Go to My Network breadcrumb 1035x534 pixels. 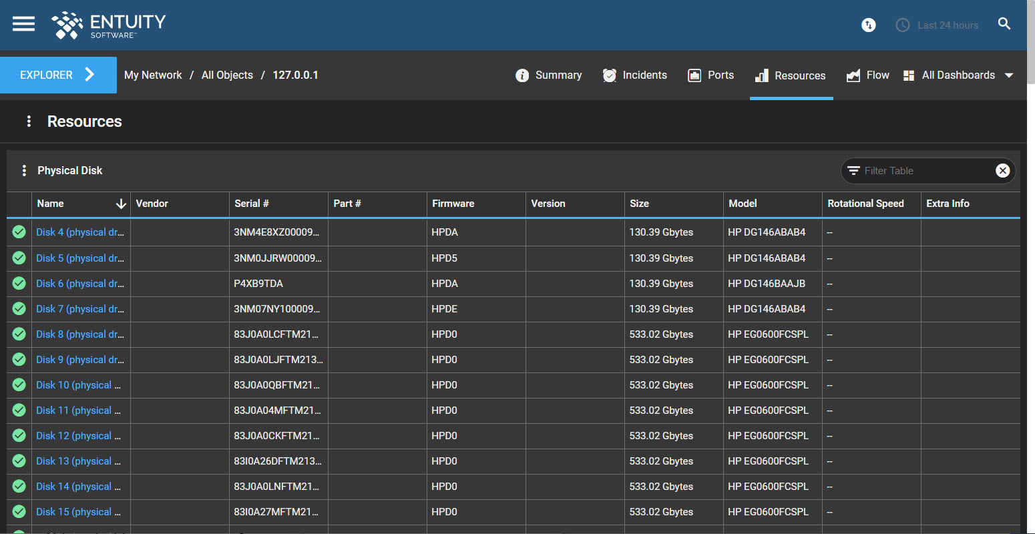tap(153, 75)
